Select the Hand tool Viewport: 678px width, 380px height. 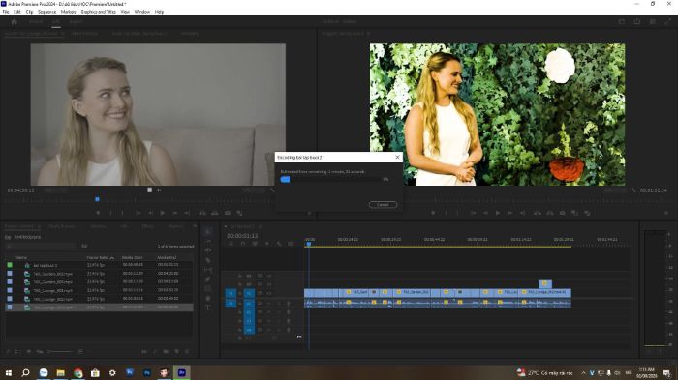(208, 298)
